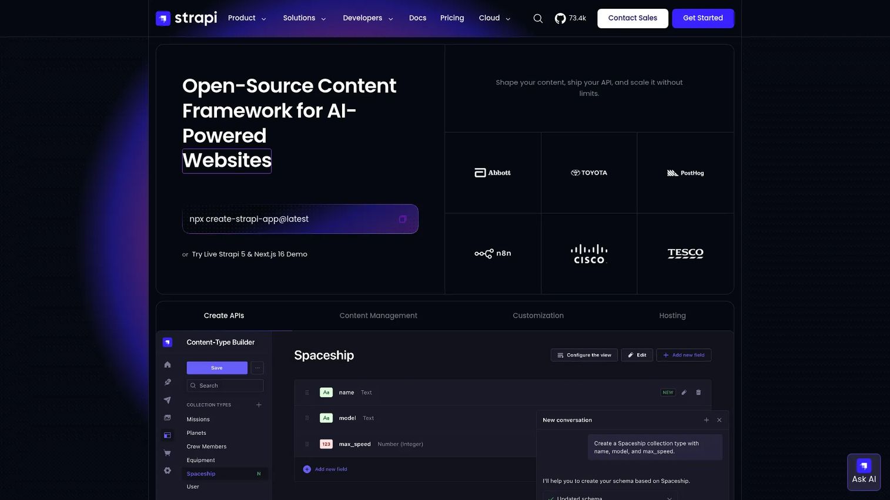Click the Strapi logo in the admin sidebar
The height and width of the screenshot is (500, 890).
[x=168, y=343]
